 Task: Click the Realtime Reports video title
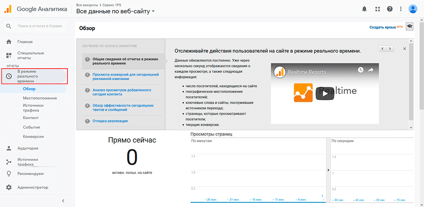coord(307,72)
